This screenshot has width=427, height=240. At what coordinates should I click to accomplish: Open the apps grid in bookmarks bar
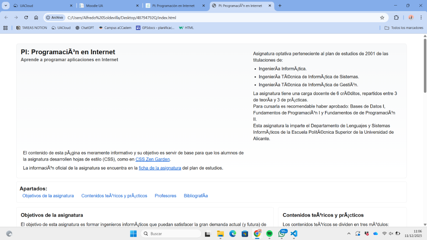click(x=6, y=28)
